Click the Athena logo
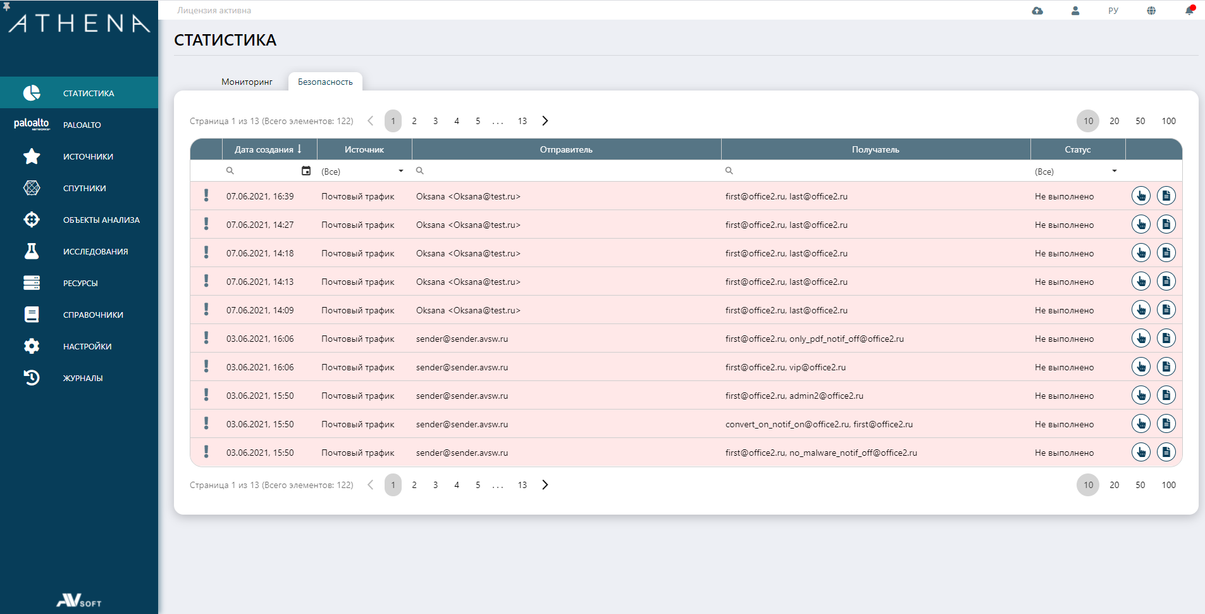This screenshot has width=1205, height=614. [79, 23]
